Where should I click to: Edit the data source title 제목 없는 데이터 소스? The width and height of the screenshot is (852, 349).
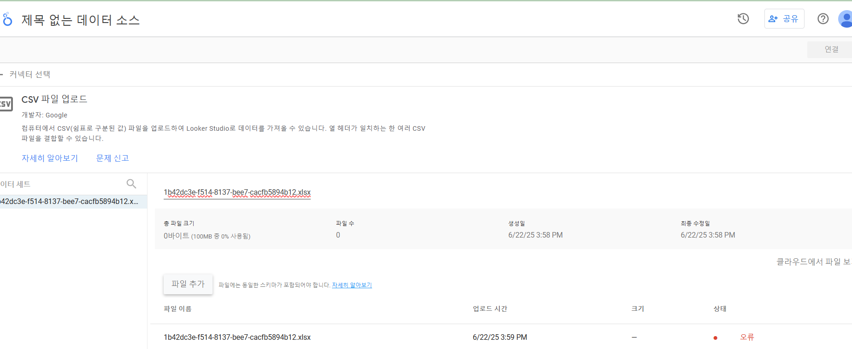click(x=81, y=20)
